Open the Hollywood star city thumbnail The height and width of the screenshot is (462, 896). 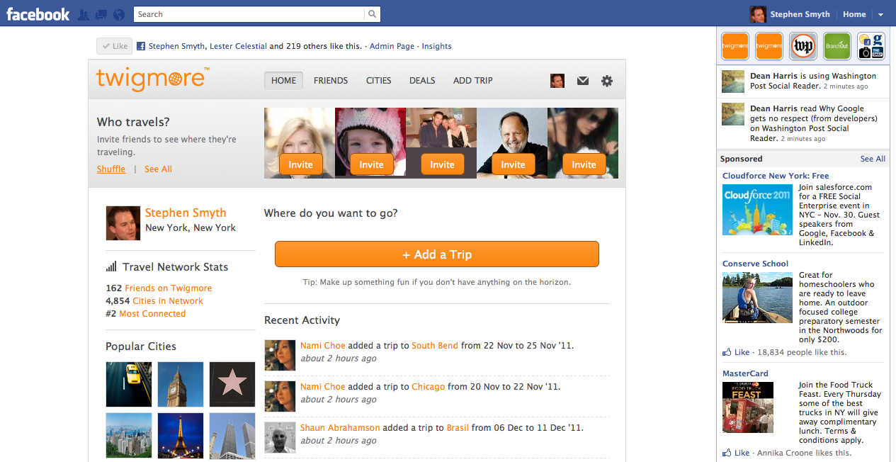(232, 384)
